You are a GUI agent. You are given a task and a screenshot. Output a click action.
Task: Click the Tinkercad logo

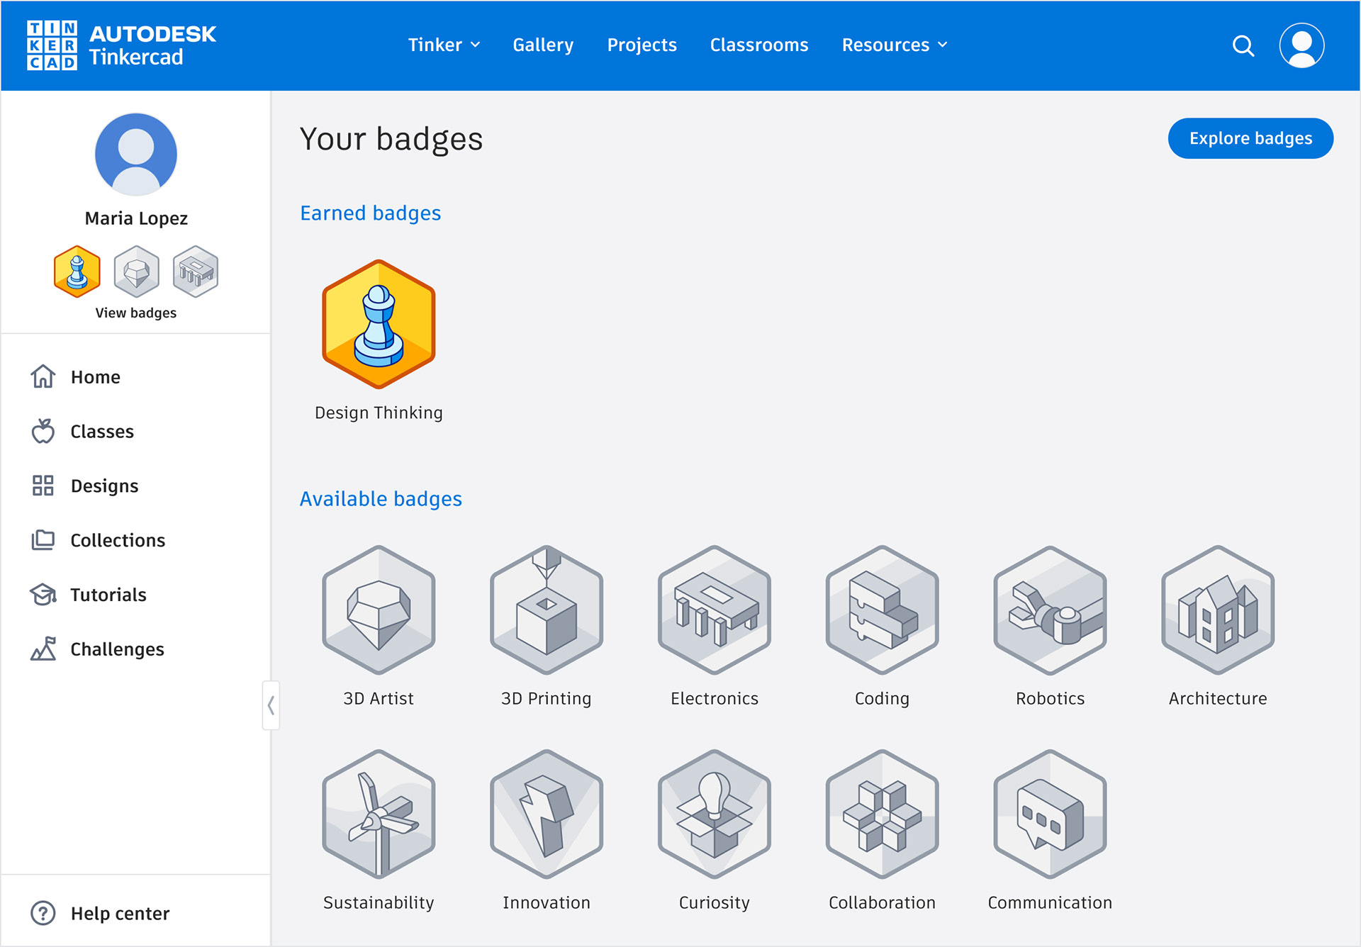pyautogui.click(x=121, y=45)
